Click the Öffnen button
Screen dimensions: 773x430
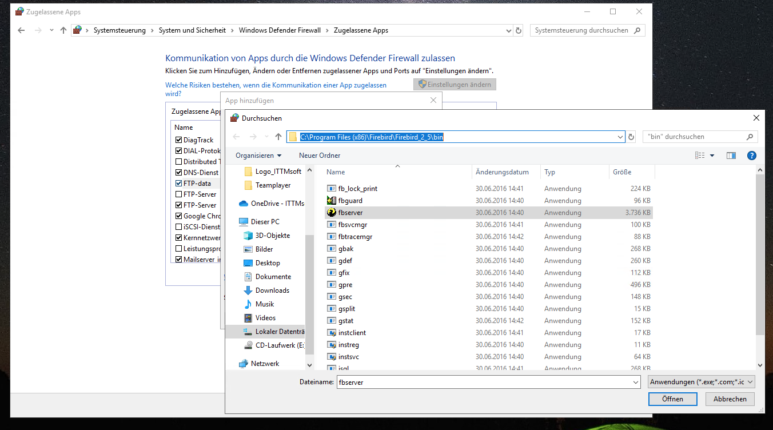(672, 399)
